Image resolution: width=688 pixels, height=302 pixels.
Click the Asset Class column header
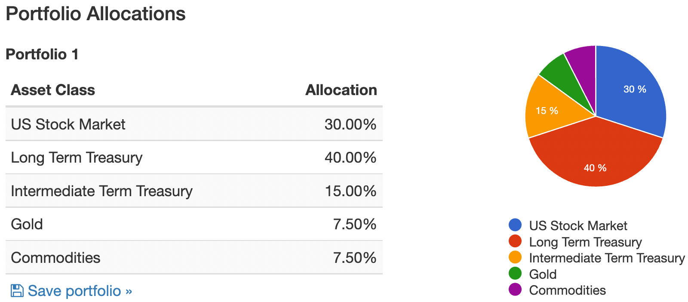point(53,90)
